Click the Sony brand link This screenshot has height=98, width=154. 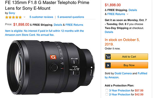pyautogui.click(x=12, y=13)
